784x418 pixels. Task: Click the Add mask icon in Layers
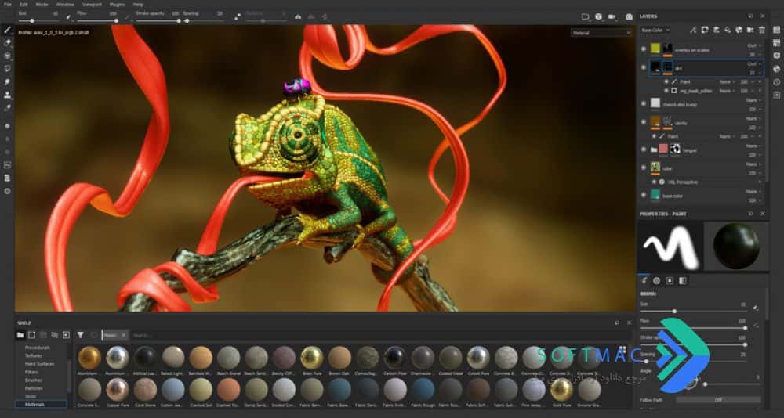pyautogui.click(x=705, y=30)
